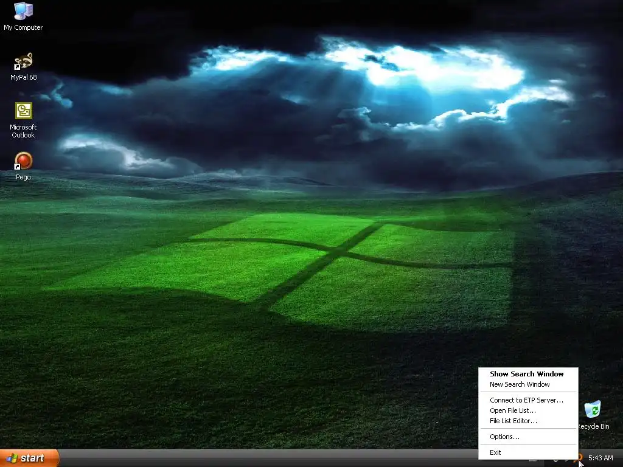623x467 pixels.
Task: Open the Windows start menu
Action: [29, 458]
